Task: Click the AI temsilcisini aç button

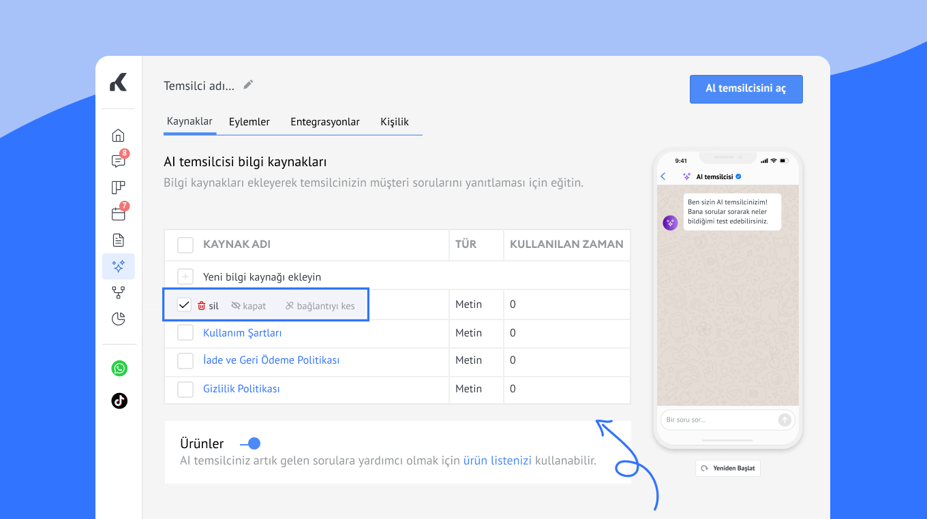Action: click(746, 89)
